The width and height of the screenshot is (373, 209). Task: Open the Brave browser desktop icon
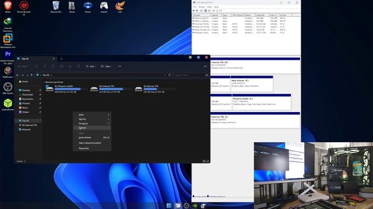pos(8,6)
